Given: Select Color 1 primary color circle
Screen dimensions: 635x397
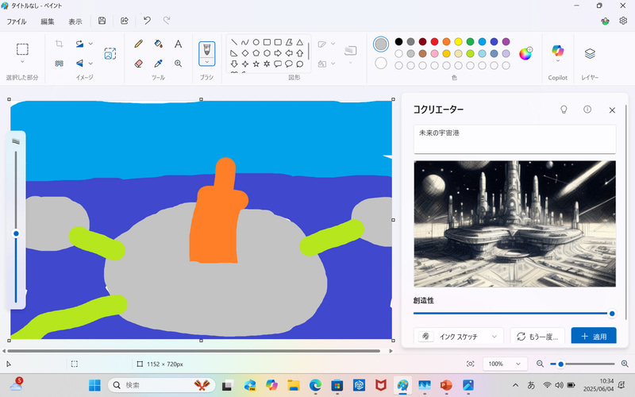Looking at the screenshot, I should click(381, 44).
